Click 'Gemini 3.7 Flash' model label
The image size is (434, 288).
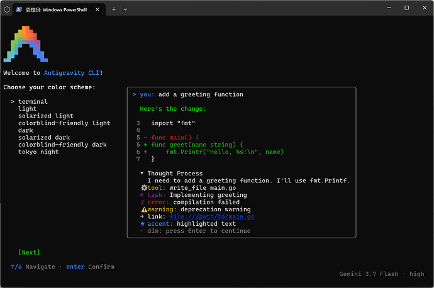point(369,274)
